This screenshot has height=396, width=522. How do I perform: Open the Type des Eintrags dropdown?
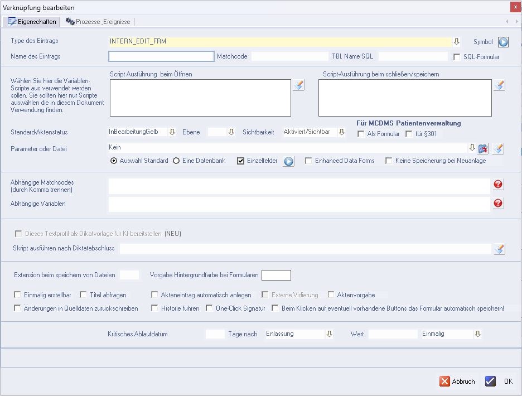coord(456,41)
